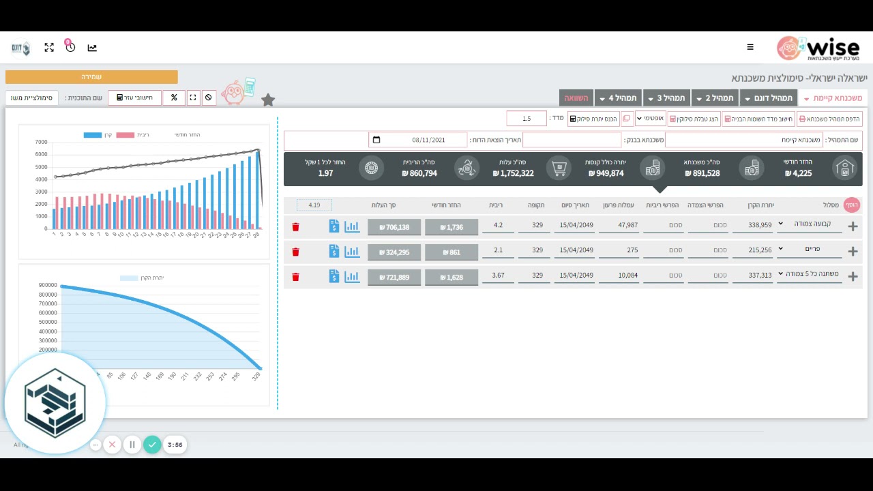
Task: Toggle the קרן legend in the bar chart
Action: (x=98, y=135)
